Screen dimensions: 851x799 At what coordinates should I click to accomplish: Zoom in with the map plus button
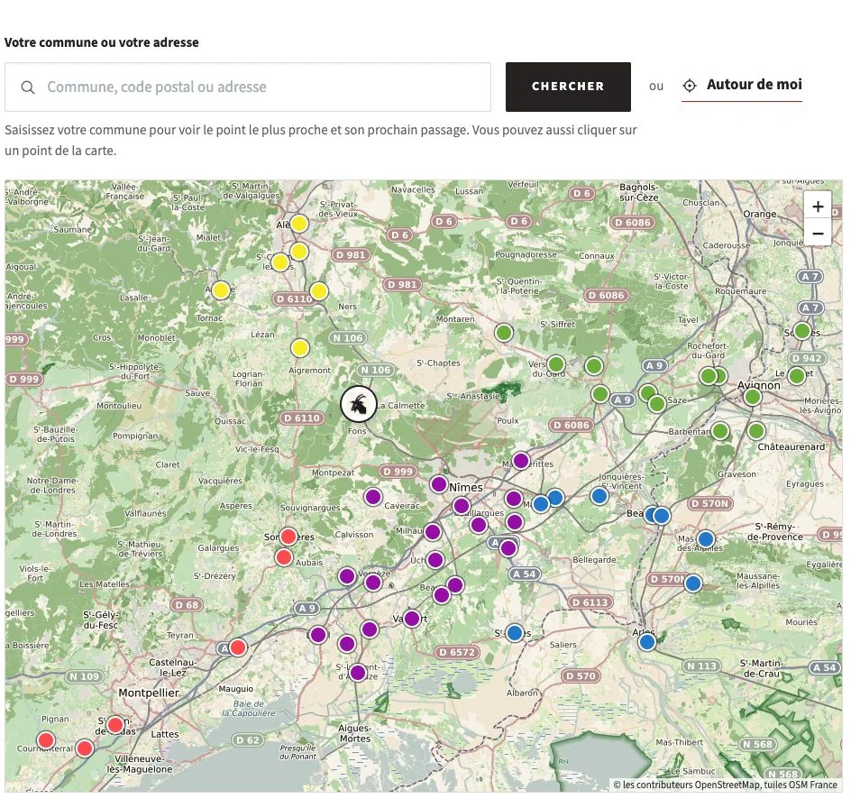click(x=818, y=207)
